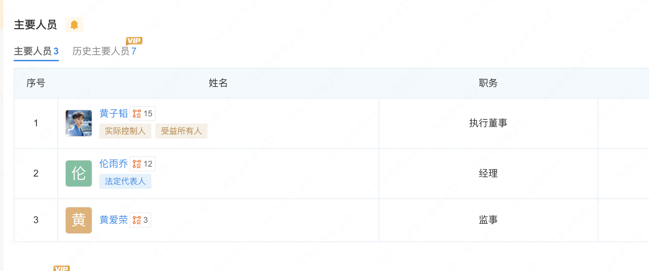Switch to the 历史主要人员 7 tab
Screen dimensions: 649x271
[104, 51]
